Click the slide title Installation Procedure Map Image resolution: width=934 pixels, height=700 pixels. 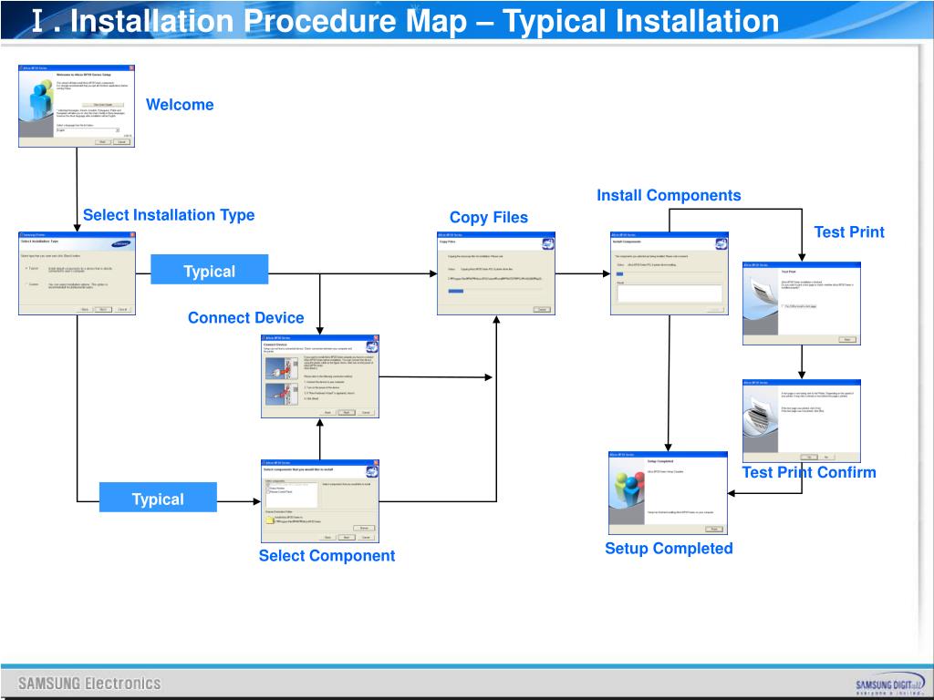(405, 20)
